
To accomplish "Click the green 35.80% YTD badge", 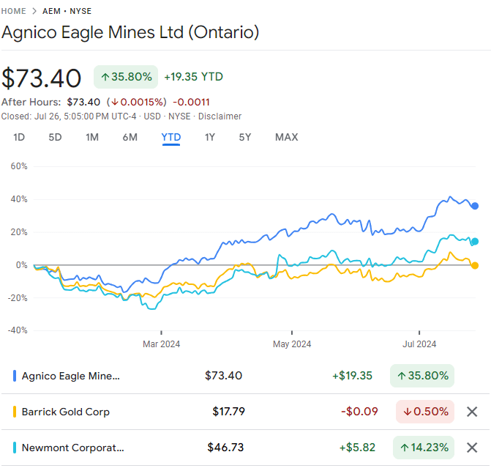I will [126, 77].
